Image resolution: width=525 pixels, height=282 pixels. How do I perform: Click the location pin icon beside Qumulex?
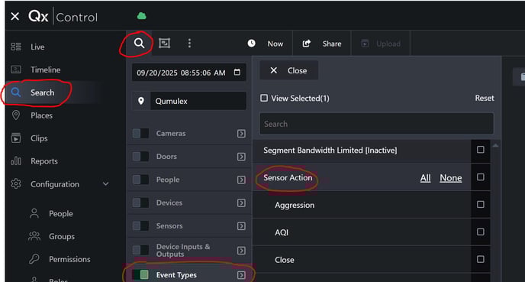tap(141, 101)
